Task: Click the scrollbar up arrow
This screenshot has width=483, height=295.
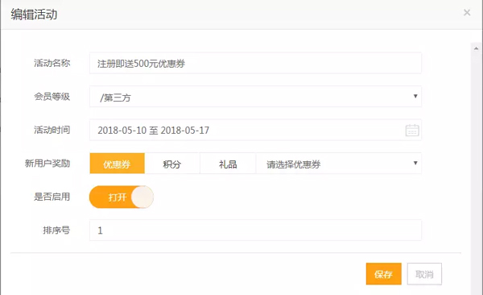Action: [477, 48]
